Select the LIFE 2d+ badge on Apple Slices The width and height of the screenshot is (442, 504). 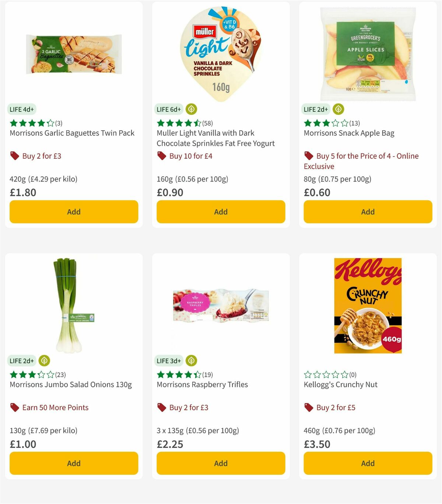point(316,109)
